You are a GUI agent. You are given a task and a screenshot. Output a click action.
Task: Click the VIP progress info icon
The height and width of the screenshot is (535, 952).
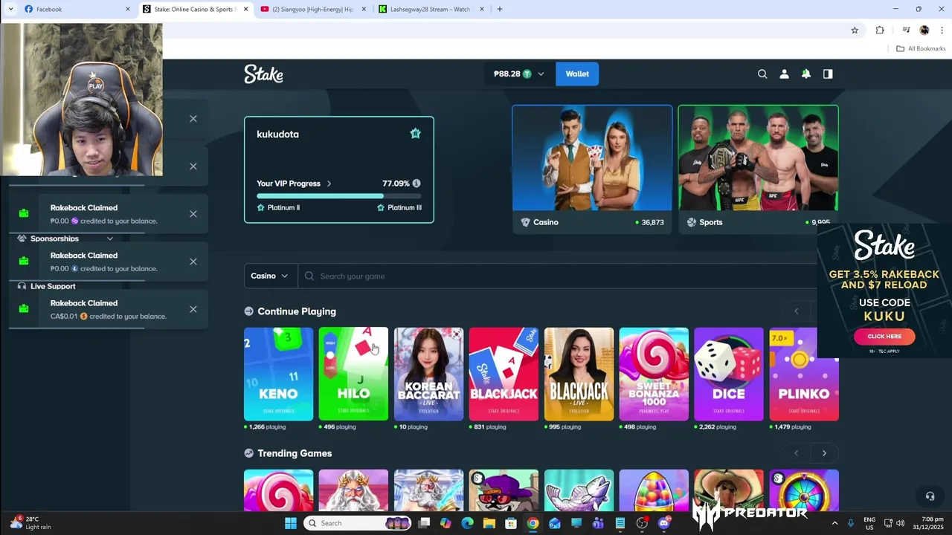[416, 184]
